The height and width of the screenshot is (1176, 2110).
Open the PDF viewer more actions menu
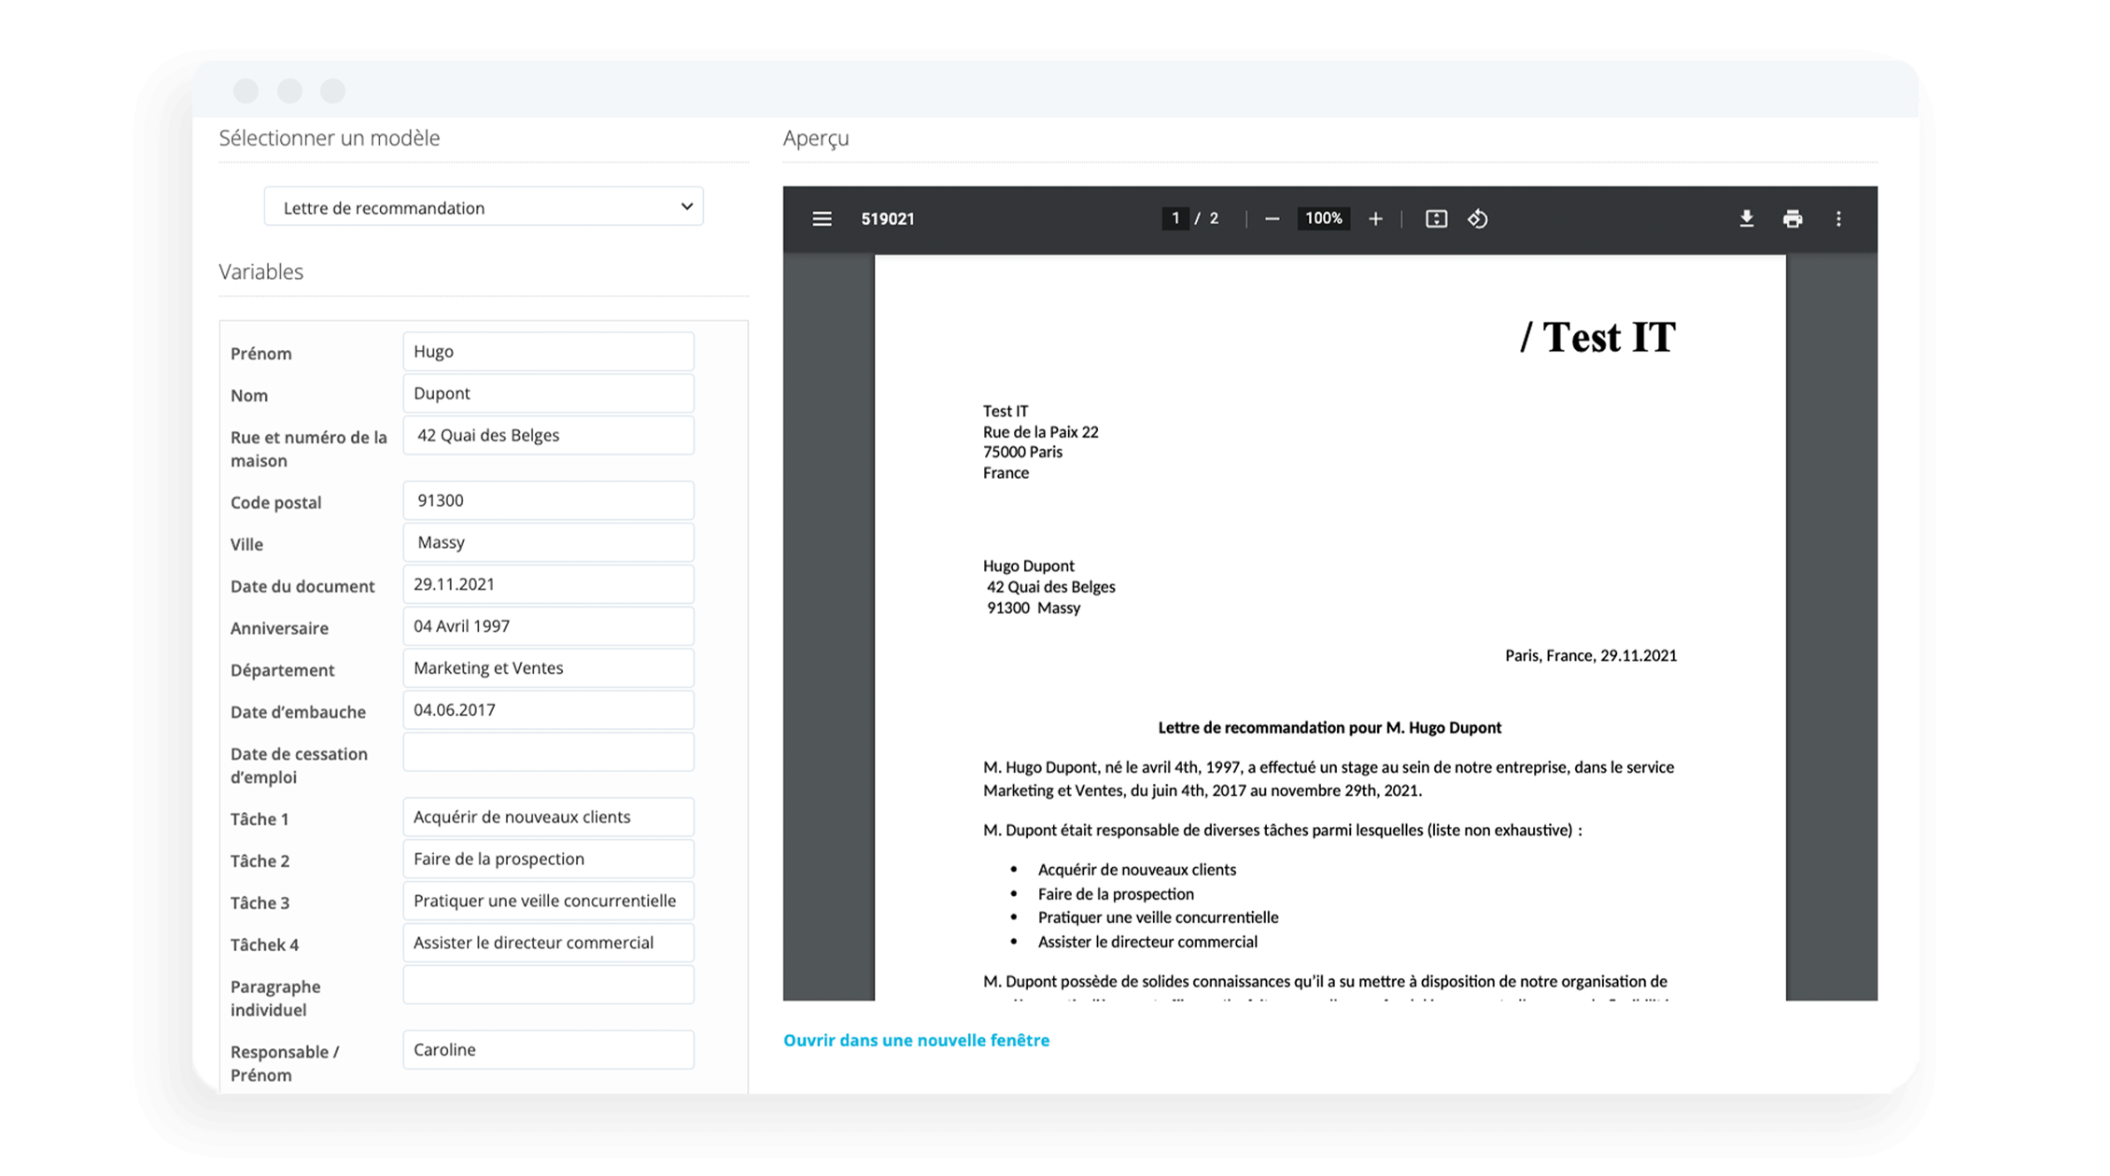tap(1838, 218)
